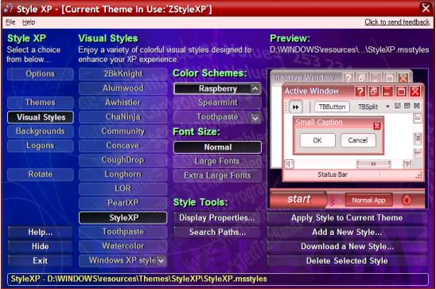Image resolution: width=436 pixels, height=289 pixels.
Task: Select the CoughDrop visual style
Action: [123, 160]
